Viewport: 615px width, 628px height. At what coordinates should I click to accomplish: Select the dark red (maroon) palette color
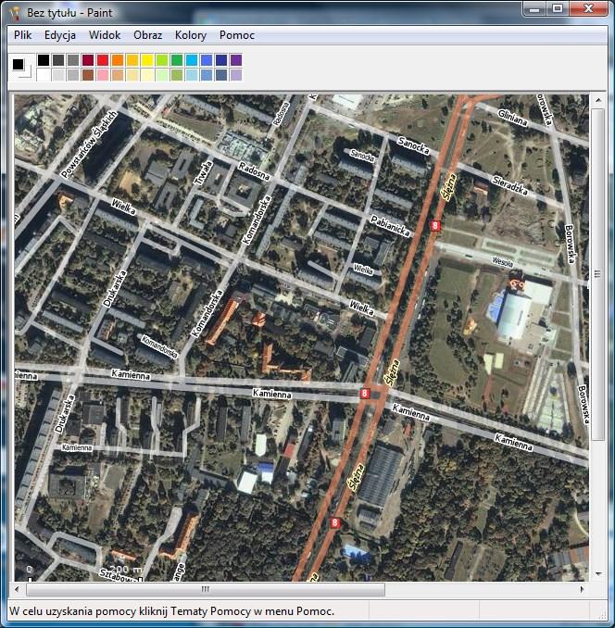(88, 60)
